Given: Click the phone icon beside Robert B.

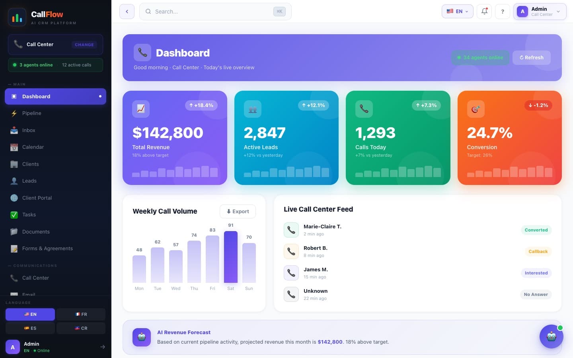Looking at the screenshot, I should tap(291, 251).
